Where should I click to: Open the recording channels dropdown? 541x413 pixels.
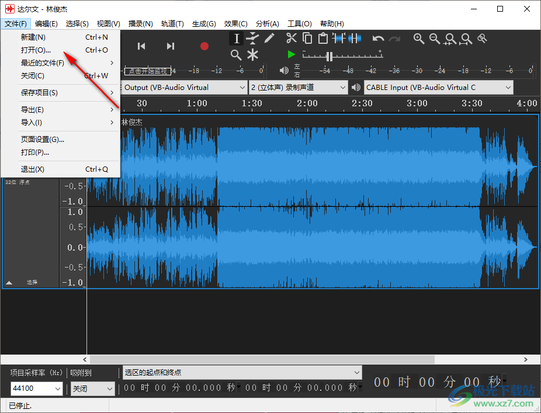(x=298, y=88)
